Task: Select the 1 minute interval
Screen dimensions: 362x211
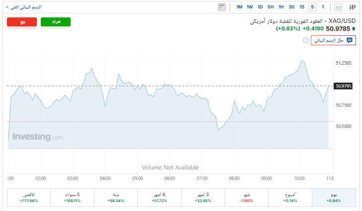Action: tap(323, 7)
